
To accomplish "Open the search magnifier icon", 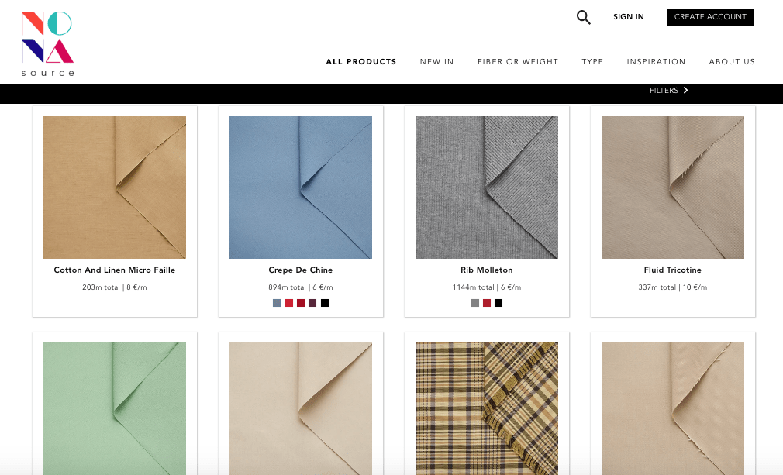I will pyautogui.click(x=583, y=17).
